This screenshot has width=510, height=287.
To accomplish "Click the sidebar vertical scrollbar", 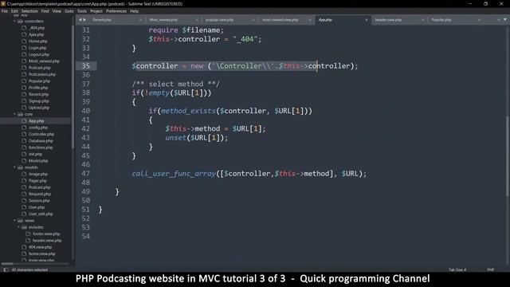I will (73, 88).
